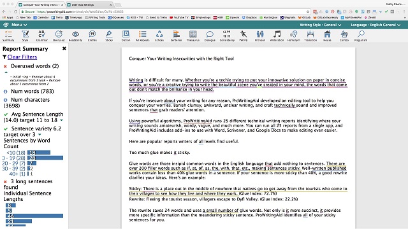Open the Consistency report
Image resolution: width=408 pixels, height=229 pixels.
[227, 36]
